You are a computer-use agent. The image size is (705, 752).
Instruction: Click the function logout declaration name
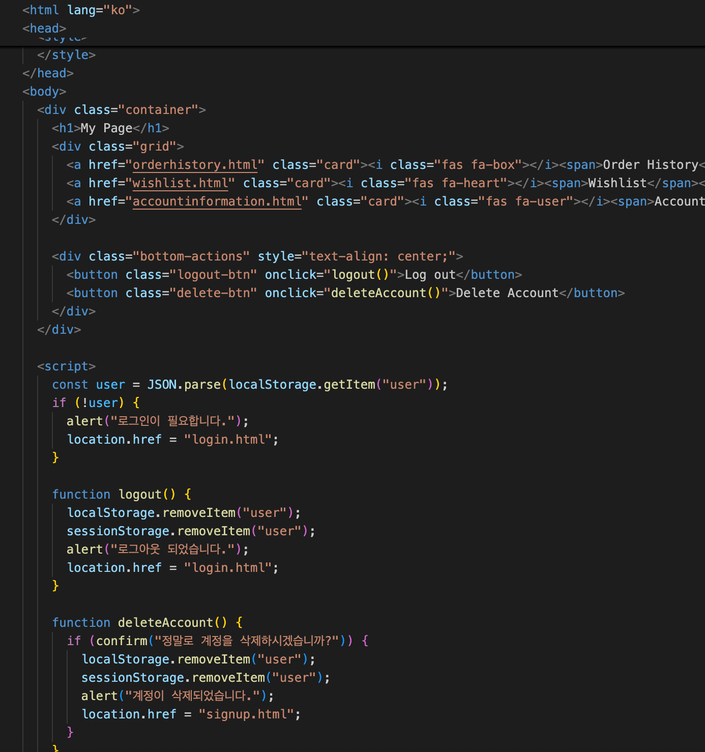click(x=140, y=495)
